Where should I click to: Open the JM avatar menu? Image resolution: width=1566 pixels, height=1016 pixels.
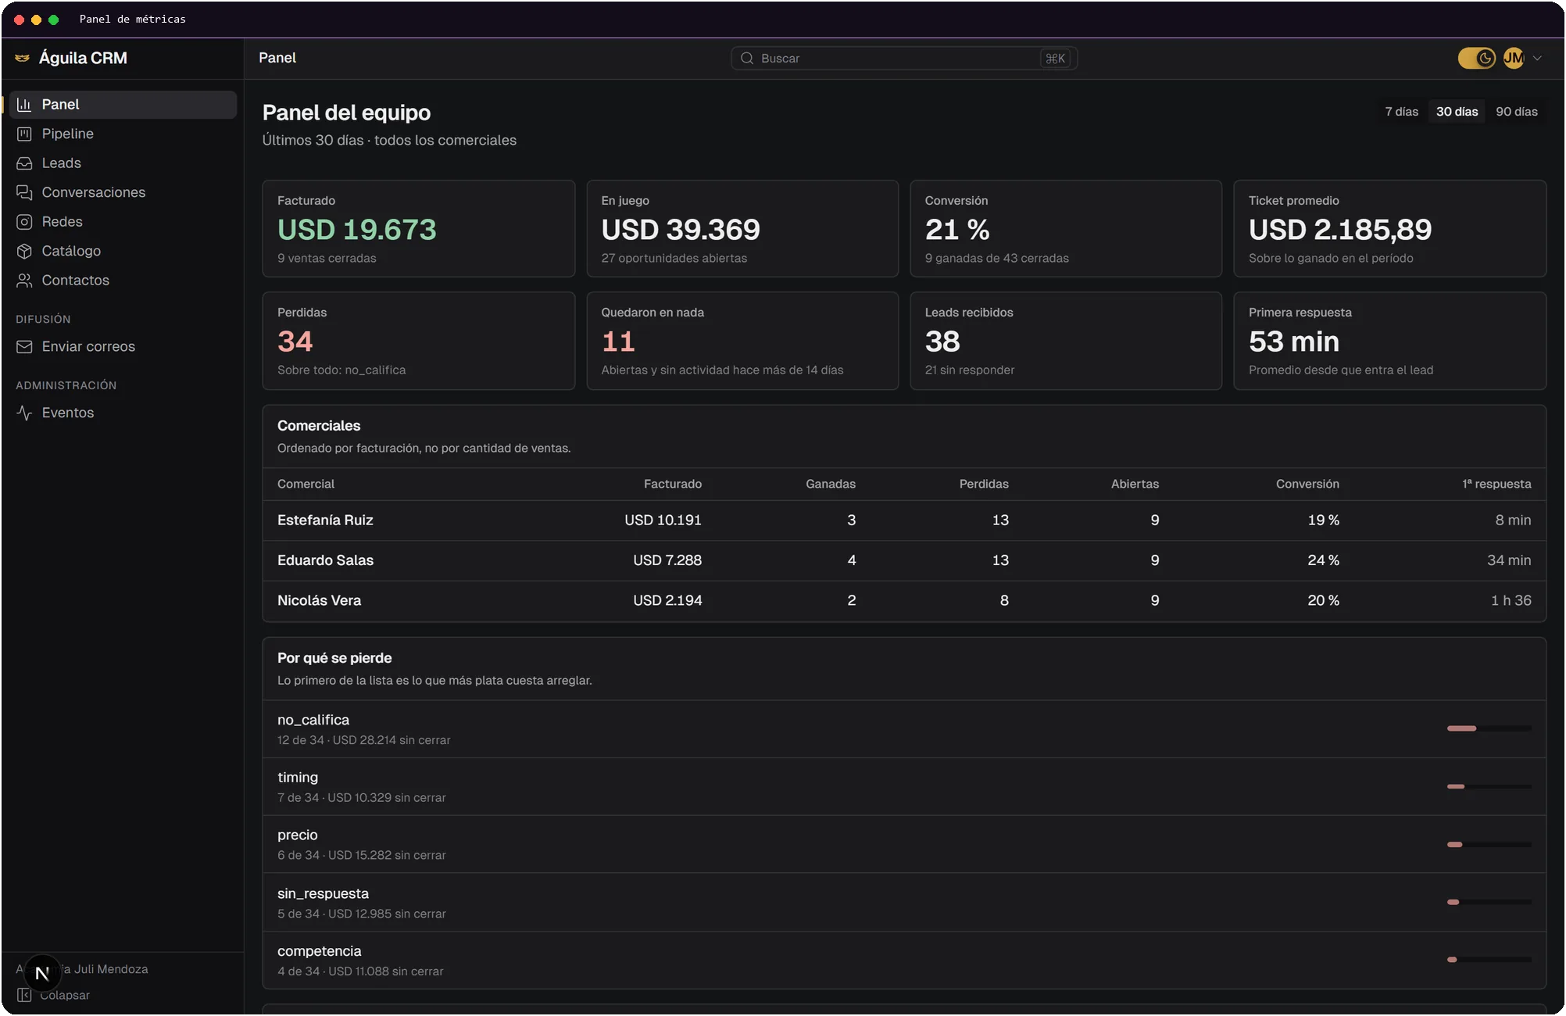(x=1514, y=58)
